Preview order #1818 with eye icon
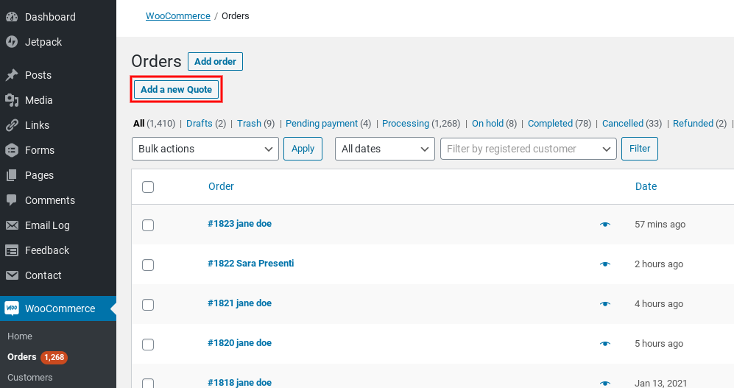The image size is (734, 388). click(605, 384)
